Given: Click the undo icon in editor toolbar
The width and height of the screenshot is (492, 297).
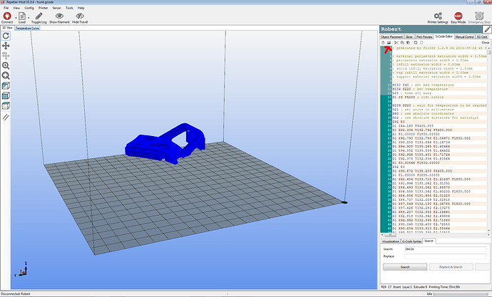Looking at the screenshot, I should click(x=416, y=43).
